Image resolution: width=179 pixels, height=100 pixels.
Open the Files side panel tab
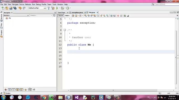(x=1, y=26)
